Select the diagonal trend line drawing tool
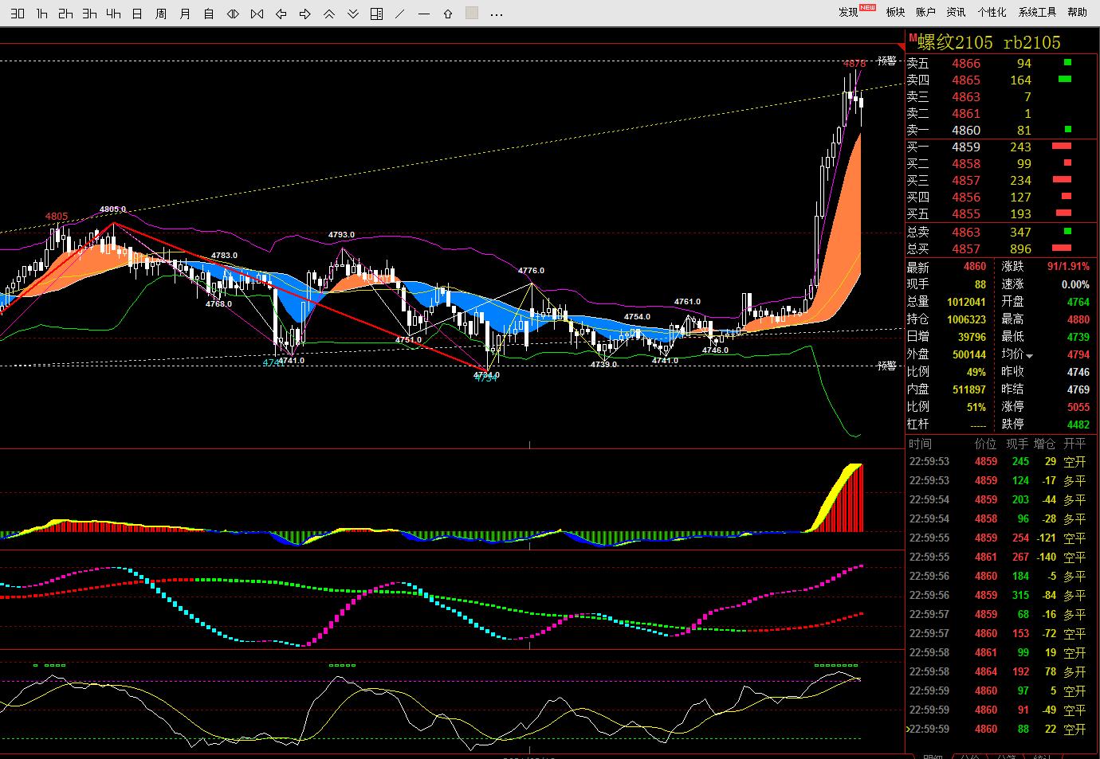The image size is (1100, 759). (x=400, y=14)
